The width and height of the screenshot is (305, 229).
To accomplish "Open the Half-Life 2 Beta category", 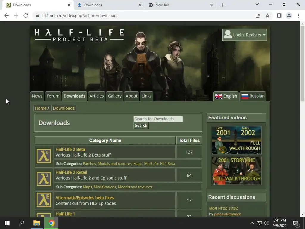I will coord(70,149).
